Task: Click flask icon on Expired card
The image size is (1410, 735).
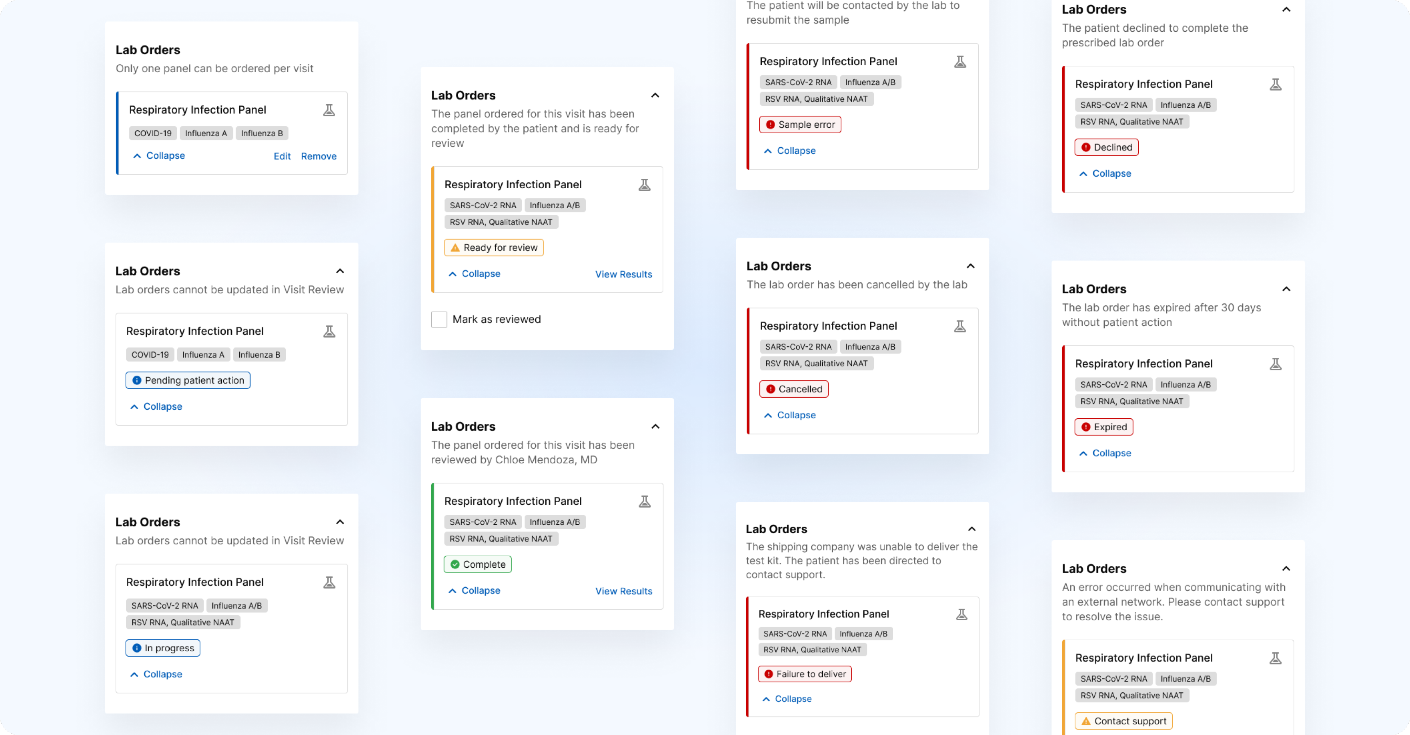Action: 1275,364
